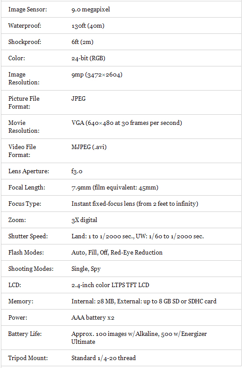Click the 3X digital zoom value

[x=84, y=220]
